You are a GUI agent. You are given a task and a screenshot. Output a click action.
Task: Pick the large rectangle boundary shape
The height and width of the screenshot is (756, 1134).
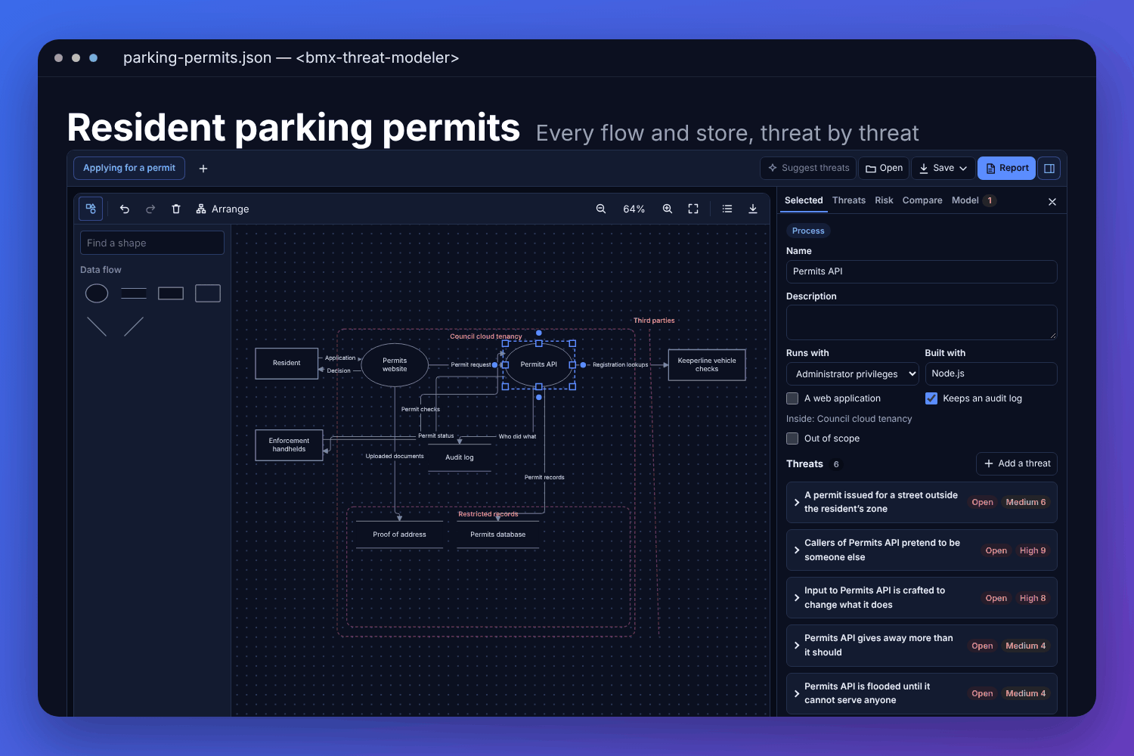tap(208, 293)
